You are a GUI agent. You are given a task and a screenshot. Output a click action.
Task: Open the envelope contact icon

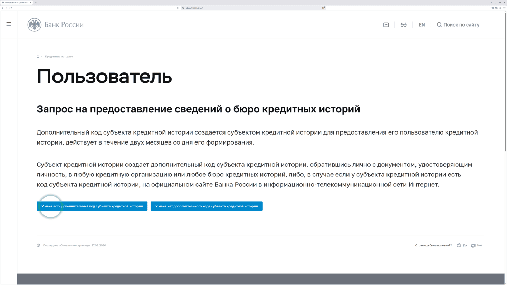pyautogui.click(x=386, y=25)
